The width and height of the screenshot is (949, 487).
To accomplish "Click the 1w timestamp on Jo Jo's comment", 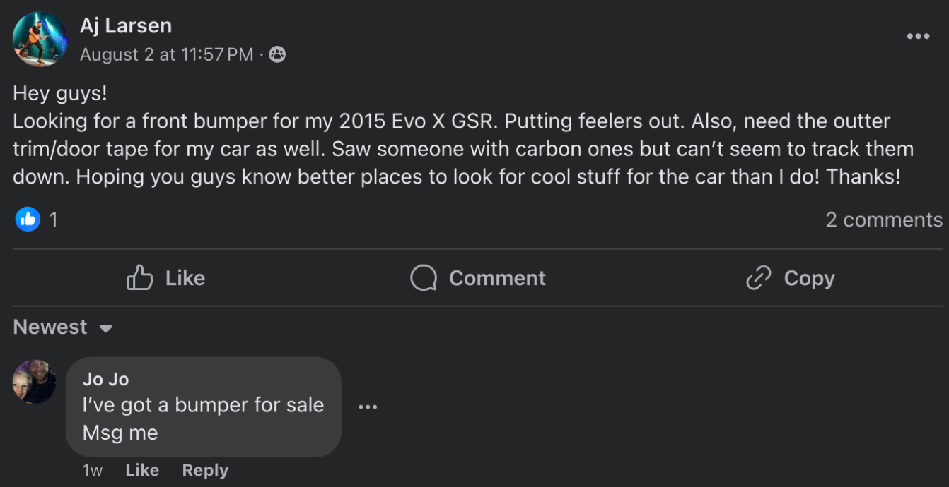I will coord(93,469).
